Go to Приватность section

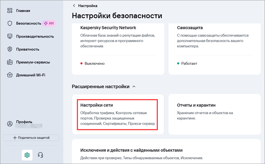(x=28, y=49)
